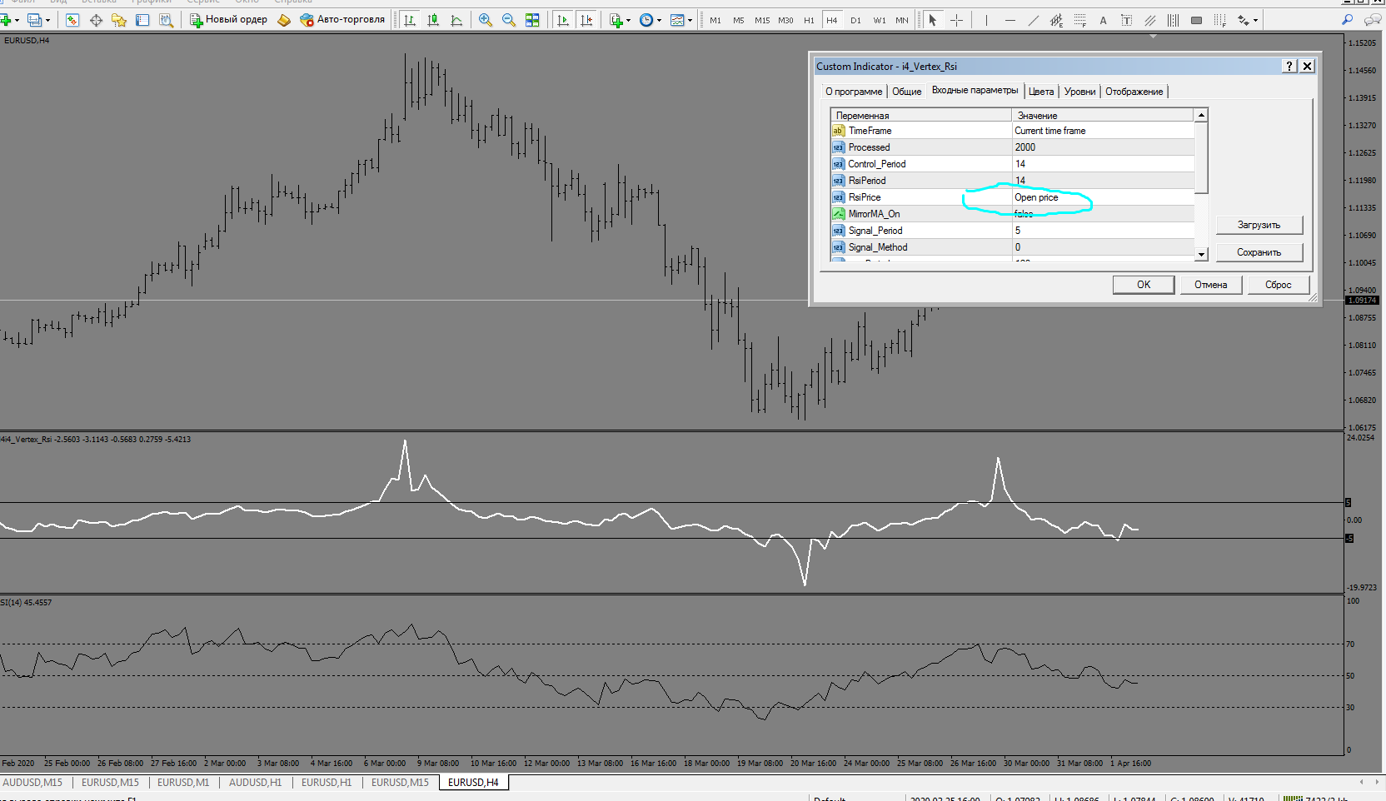Switch chart to the D1 timeframe

pyautogui.click(x=855, y=20)
